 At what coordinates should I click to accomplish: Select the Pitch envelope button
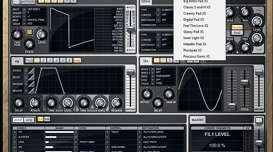pos(29,60)
